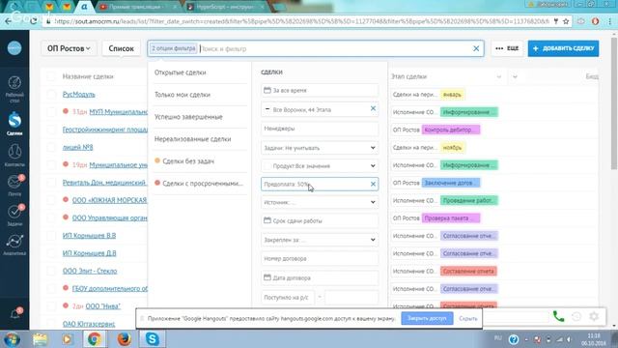Select the Нереализованные сделки preset filter
Image resolution: width=618 pixels, height=348 pixels.
point(193,139)
